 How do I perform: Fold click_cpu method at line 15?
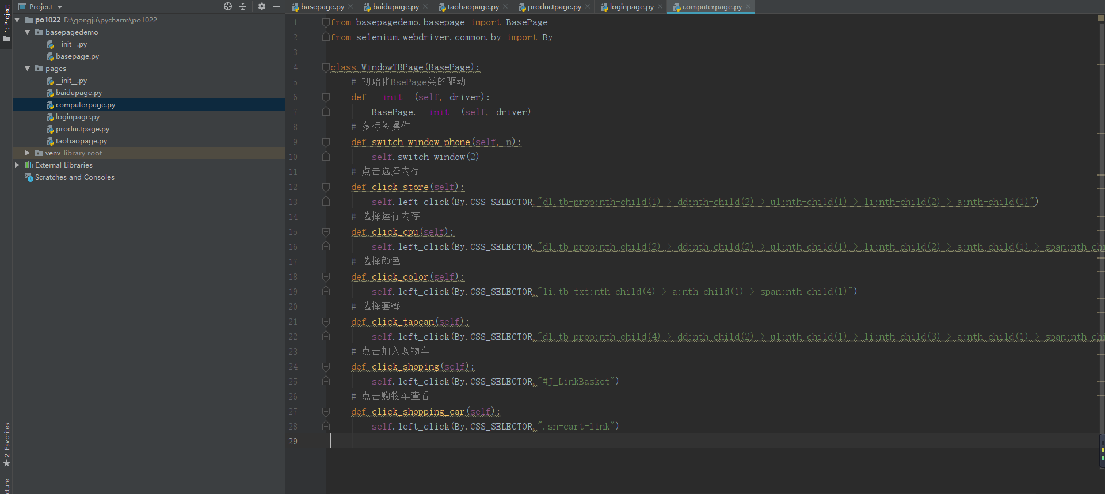326,232
